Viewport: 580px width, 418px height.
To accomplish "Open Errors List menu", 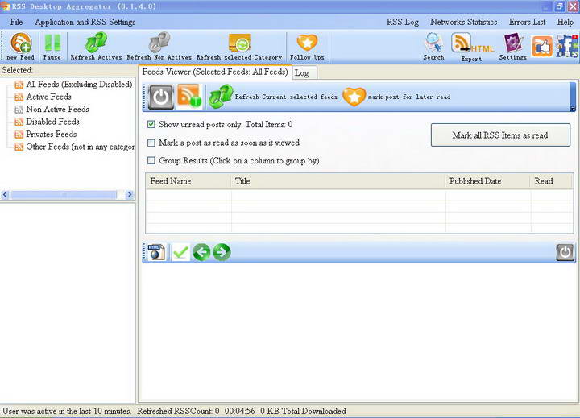I will tap(527, 22).
